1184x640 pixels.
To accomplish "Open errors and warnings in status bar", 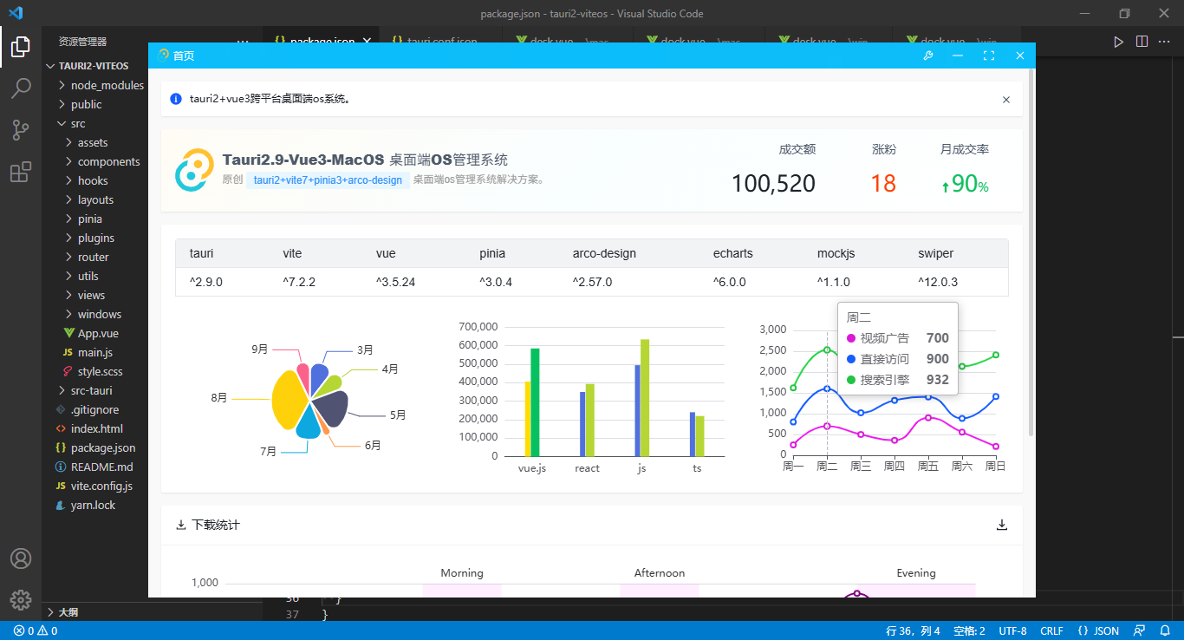I will [x=36, y=630].
